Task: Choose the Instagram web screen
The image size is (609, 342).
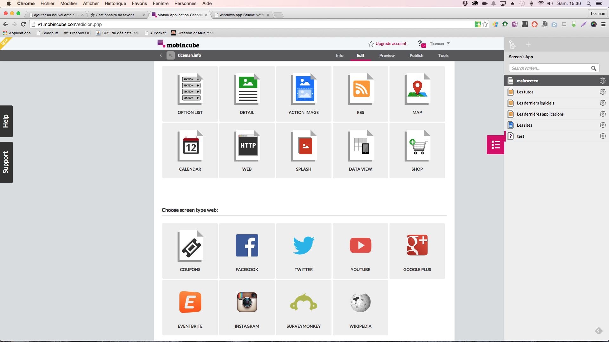Action: pos(247,307)
